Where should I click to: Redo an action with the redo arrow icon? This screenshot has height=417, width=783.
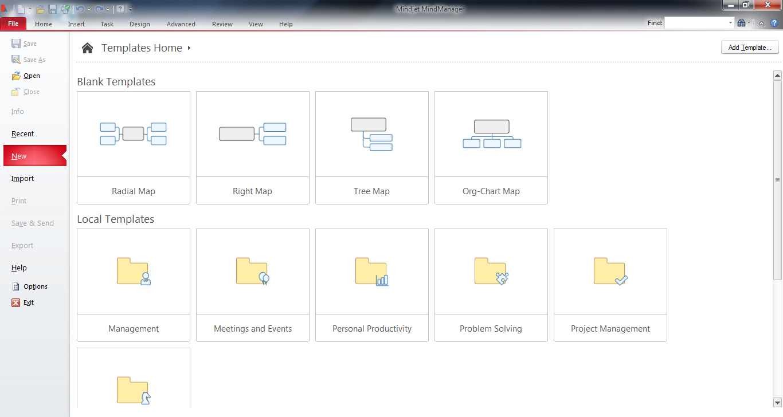tap(99, 9)
